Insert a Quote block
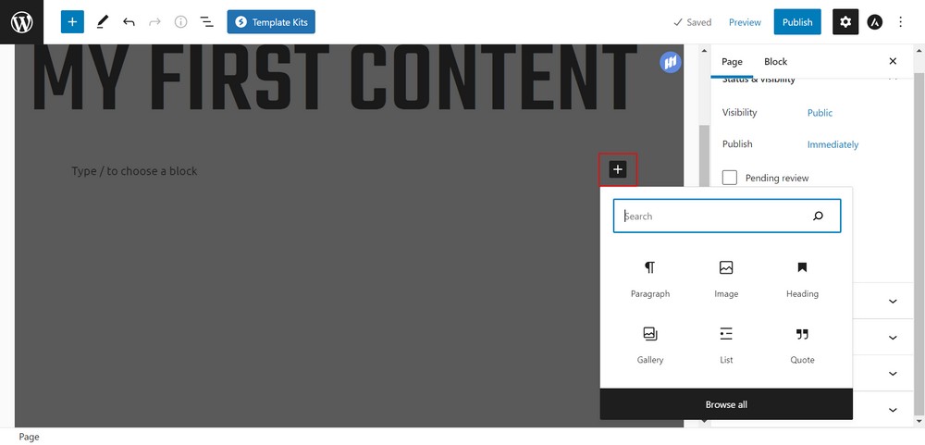The width and height of the screenshot is (925, 445). [802, 346]
